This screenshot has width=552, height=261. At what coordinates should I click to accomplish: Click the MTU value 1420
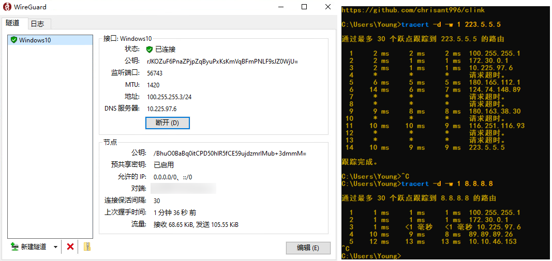point(154,85)
